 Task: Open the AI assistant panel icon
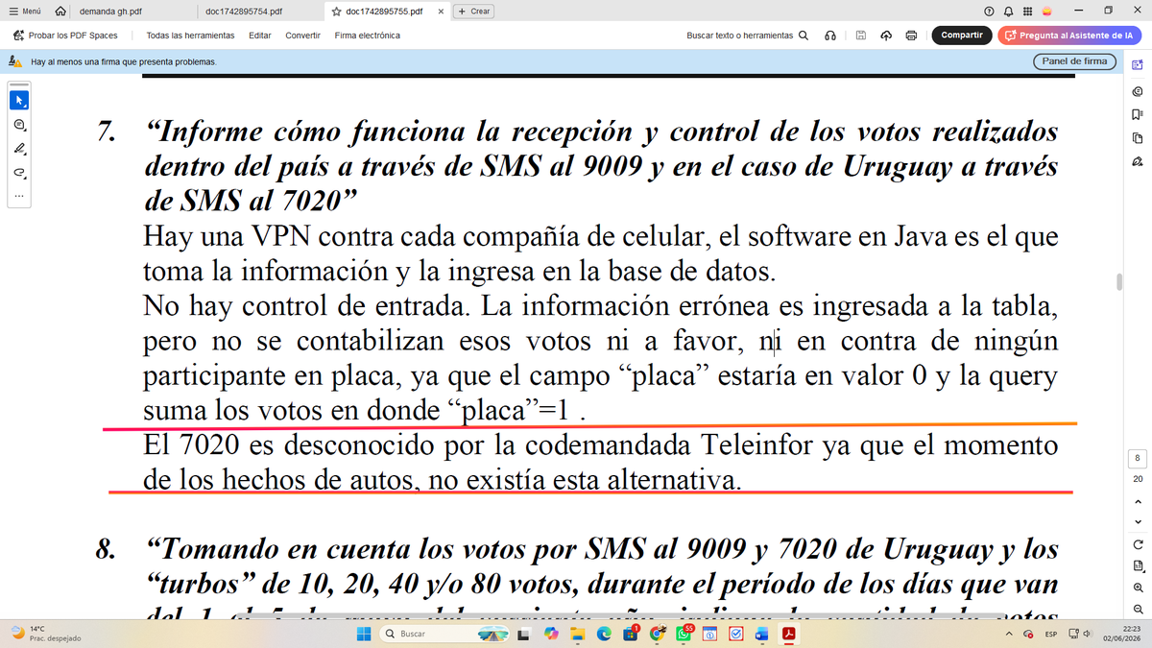click(1138, 63)
